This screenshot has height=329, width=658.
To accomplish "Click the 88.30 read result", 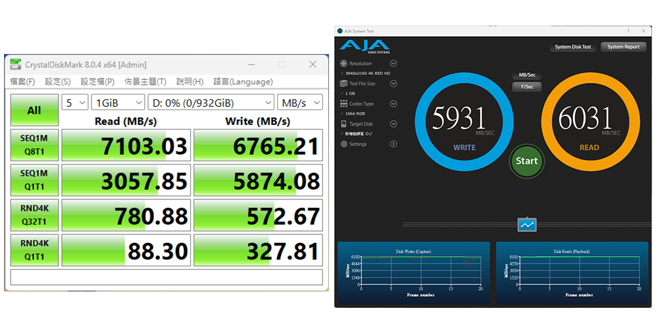I will point(126,250).
